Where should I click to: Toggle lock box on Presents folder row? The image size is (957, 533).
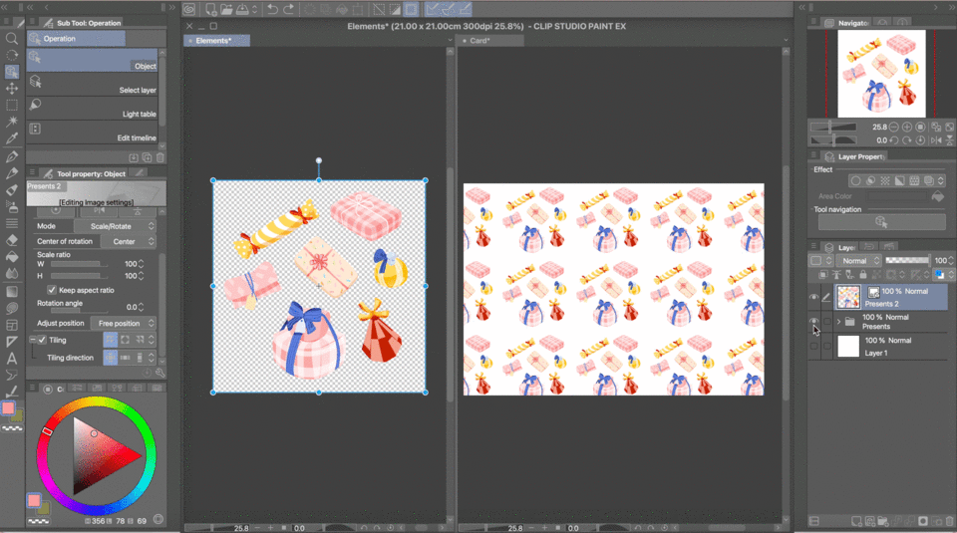click(x=827, y=321)
